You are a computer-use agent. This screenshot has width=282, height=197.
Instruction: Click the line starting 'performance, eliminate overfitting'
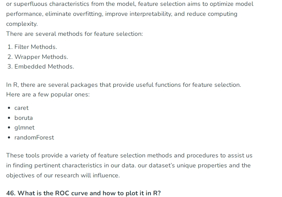122,14
